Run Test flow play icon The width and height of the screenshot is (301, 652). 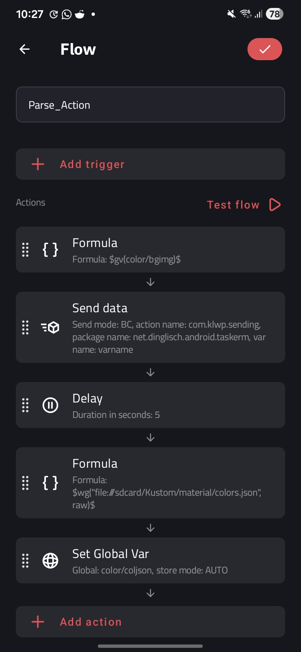click(275, 205)
